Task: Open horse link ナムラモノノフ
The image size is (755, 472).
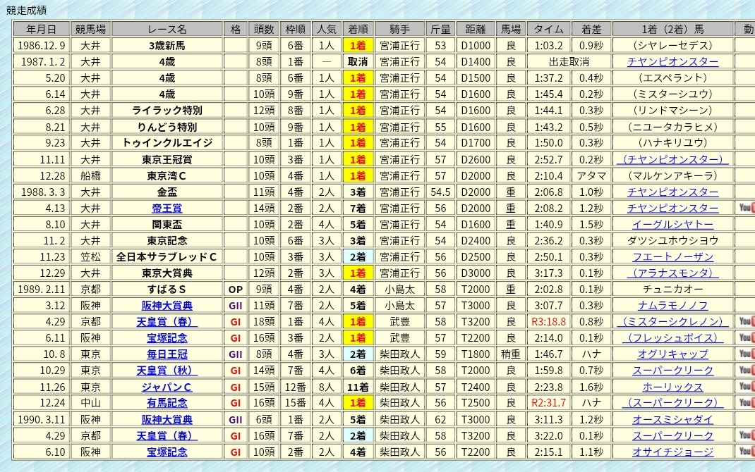Action: [672, 306]
